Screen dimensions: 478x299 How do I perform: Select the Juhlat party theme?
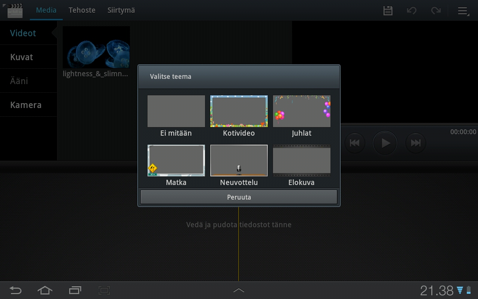[301, 111]
